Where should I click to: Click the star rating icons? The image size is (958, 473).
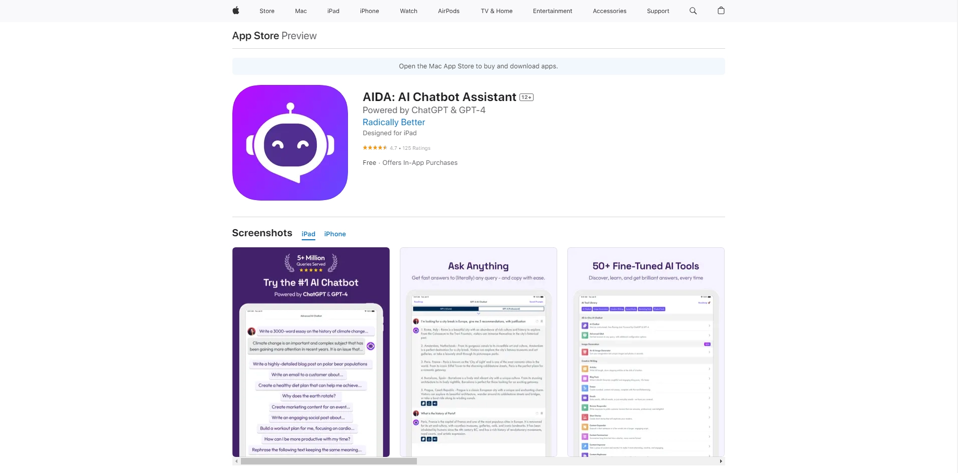point(375,148)
